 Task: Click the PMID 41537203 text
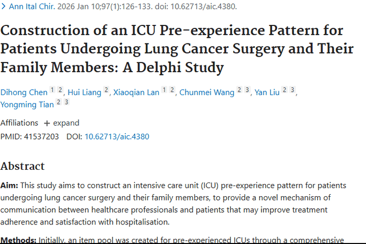[x=29, y=137]
